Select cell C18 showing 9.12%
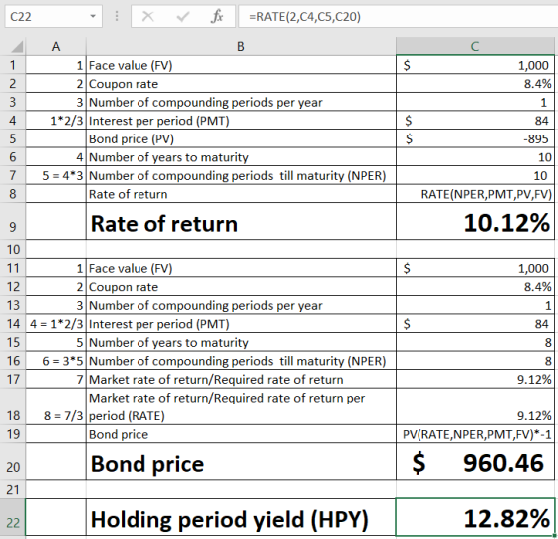Image resolution: width=558 pixels, height=539 pixels. (475, 406)
